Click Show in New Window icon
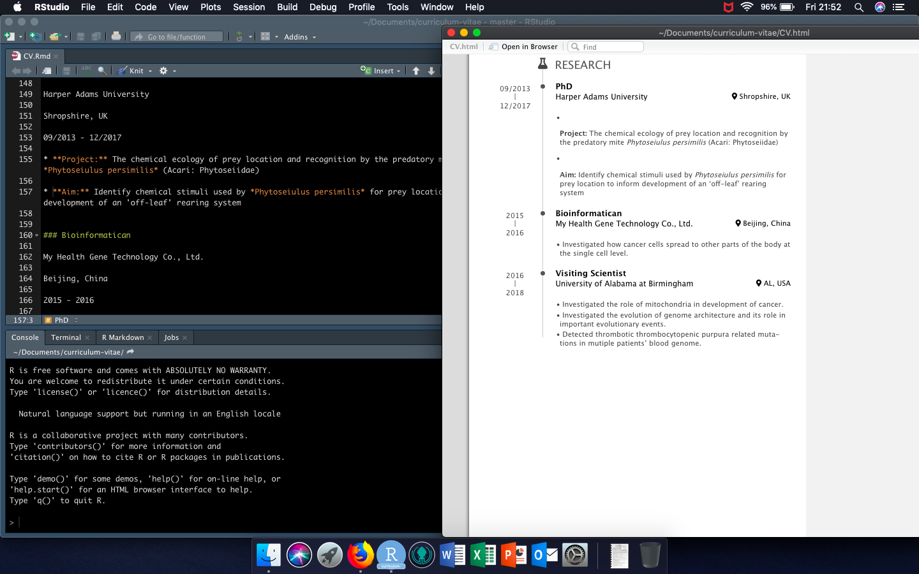 click(47, 71)
